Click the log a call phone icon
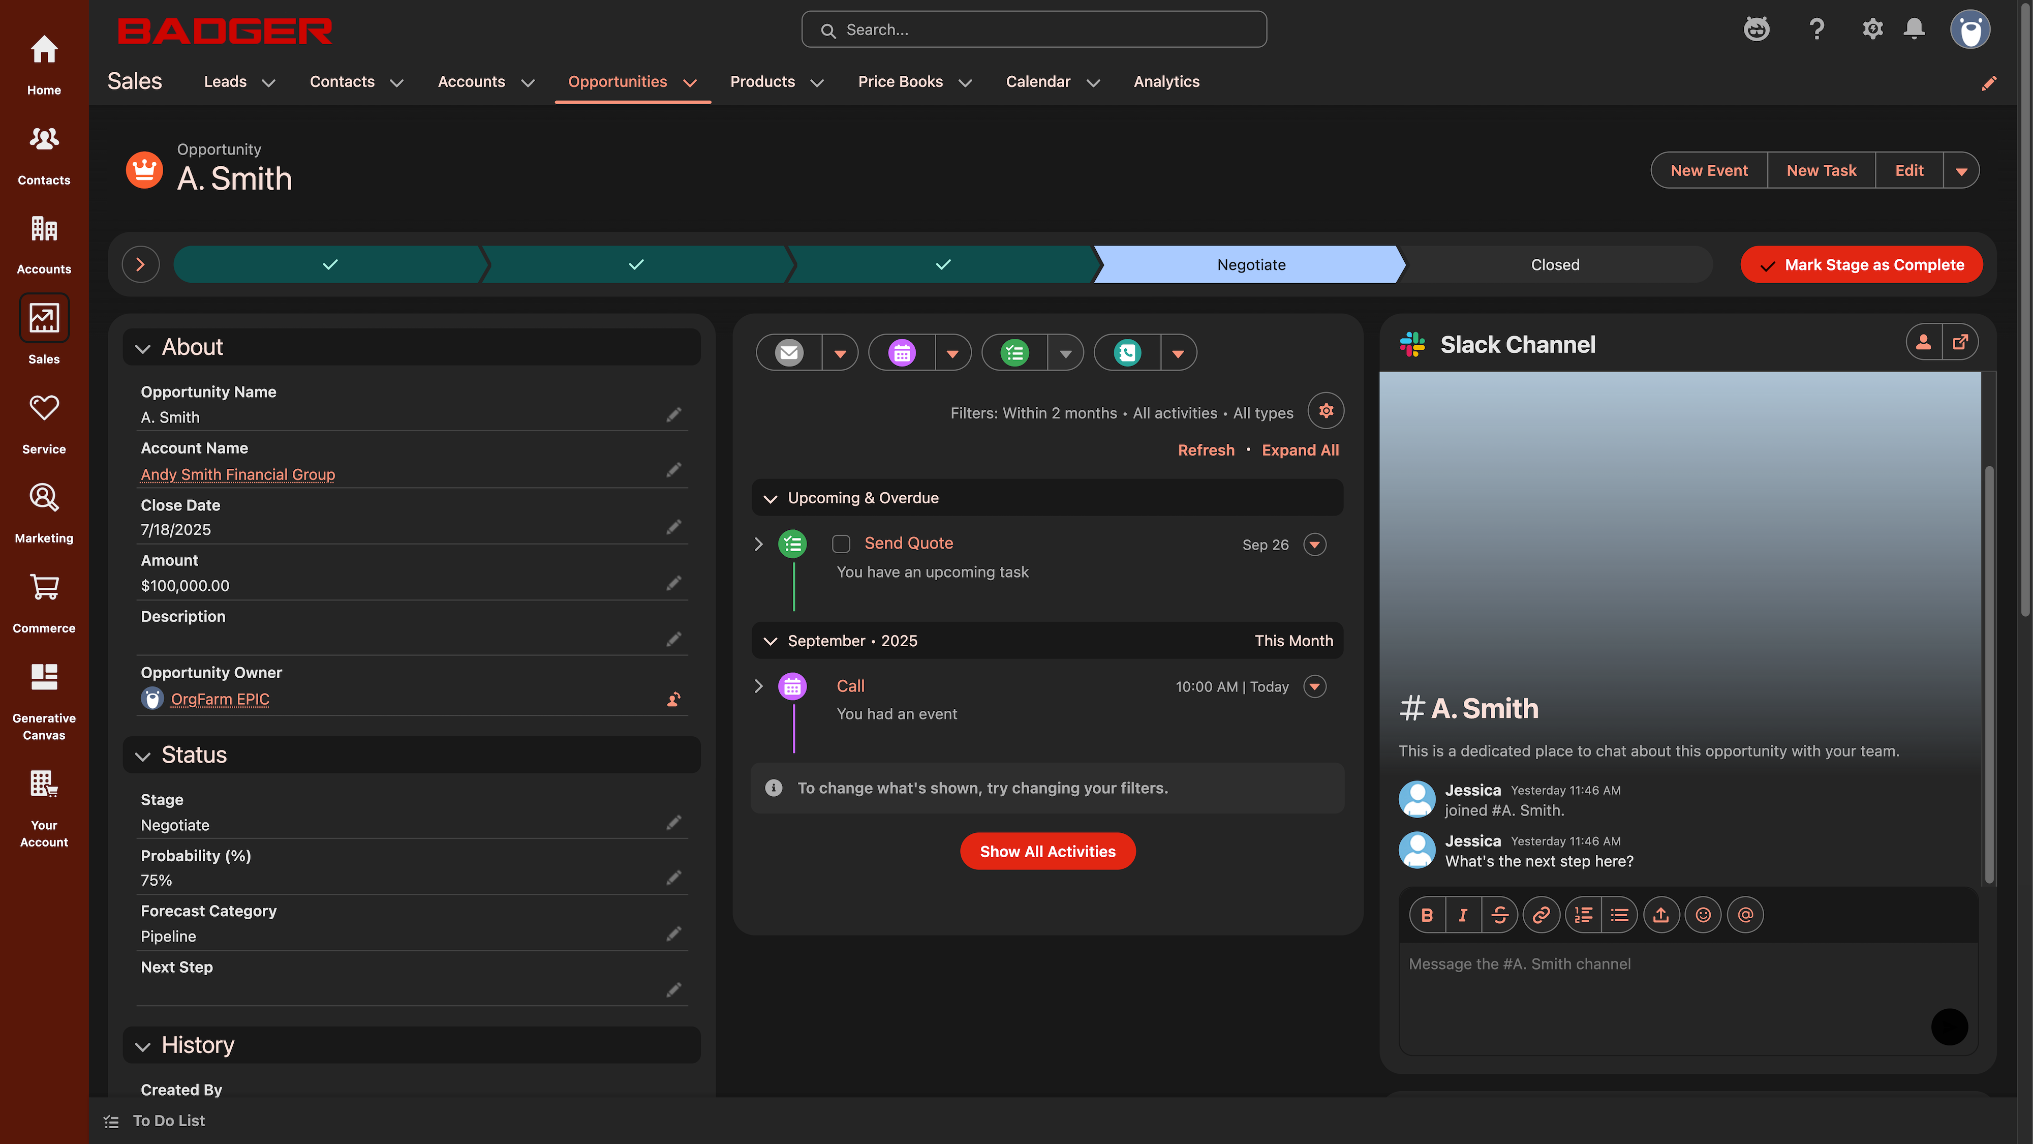Image resolution: width=2033 pixels, height=1144 pixels. (x=1127, y=353)
